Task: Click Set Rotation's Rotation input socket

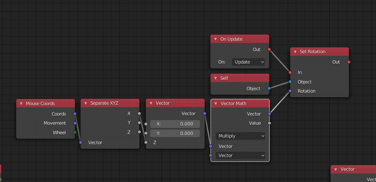Action: click(x=290, y=91)
